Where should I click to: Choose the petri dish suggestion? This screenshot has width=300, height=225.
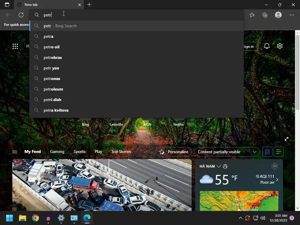[x=137, y=100]
